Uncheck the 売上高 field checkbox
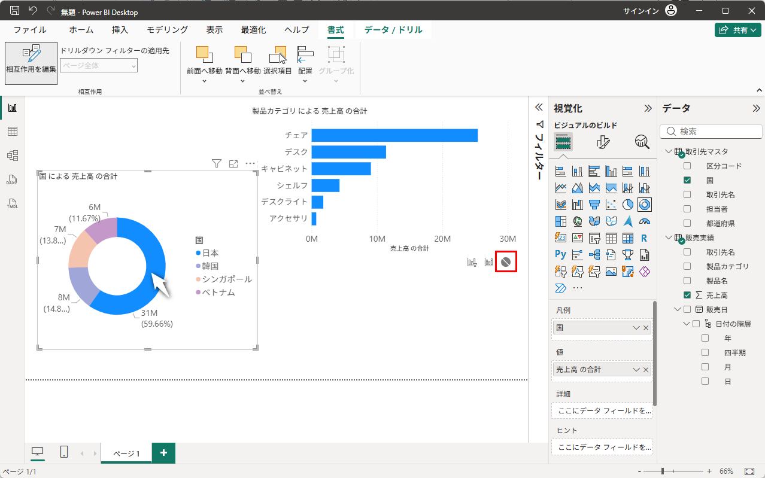The image size is (765, 478). [687, 295]
